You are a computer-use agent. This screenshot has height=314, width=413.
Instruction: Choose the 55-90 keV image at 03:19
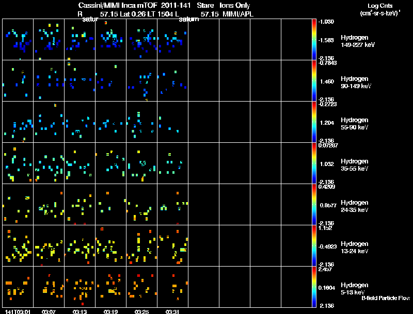(x=110, y=122)
